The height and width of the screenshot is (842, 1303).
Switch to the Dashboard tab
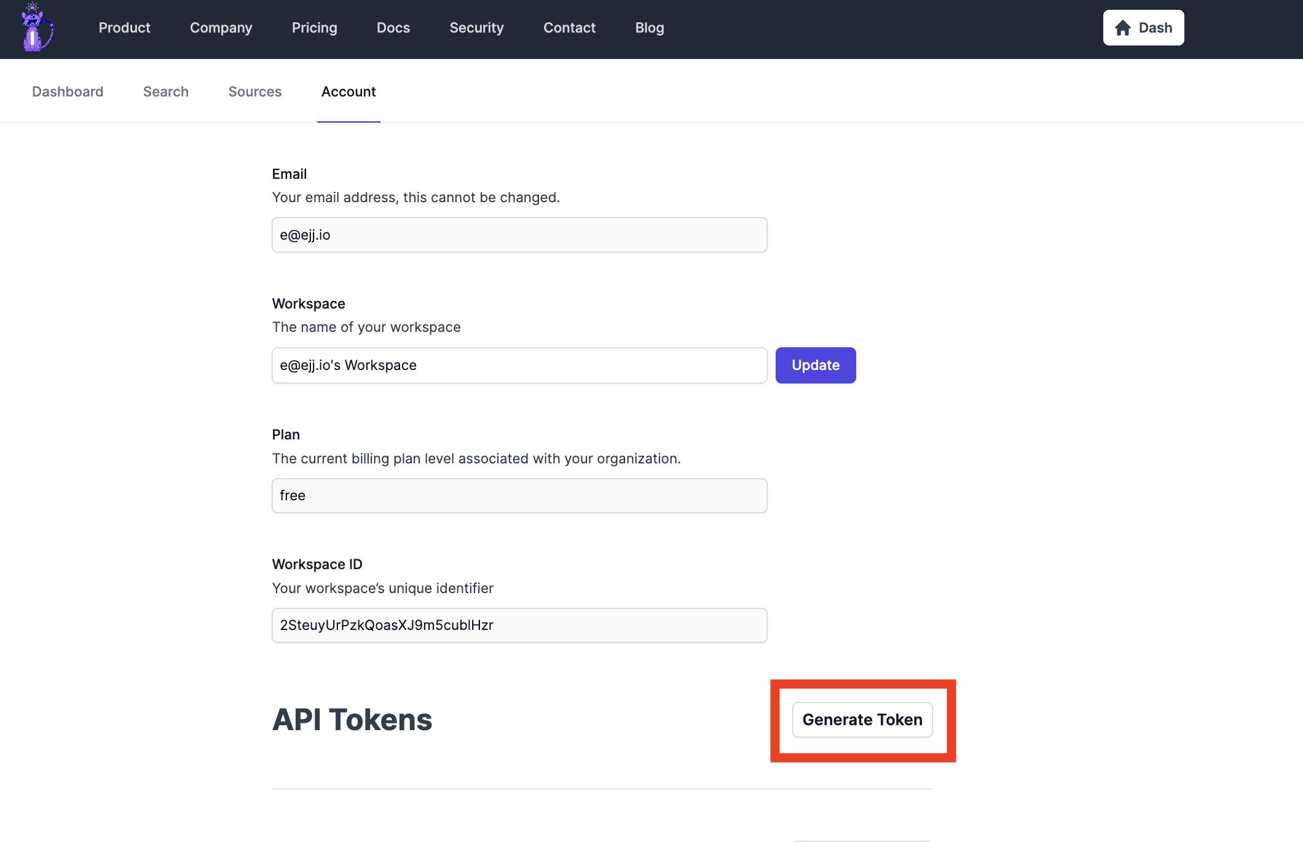(68, 92)
